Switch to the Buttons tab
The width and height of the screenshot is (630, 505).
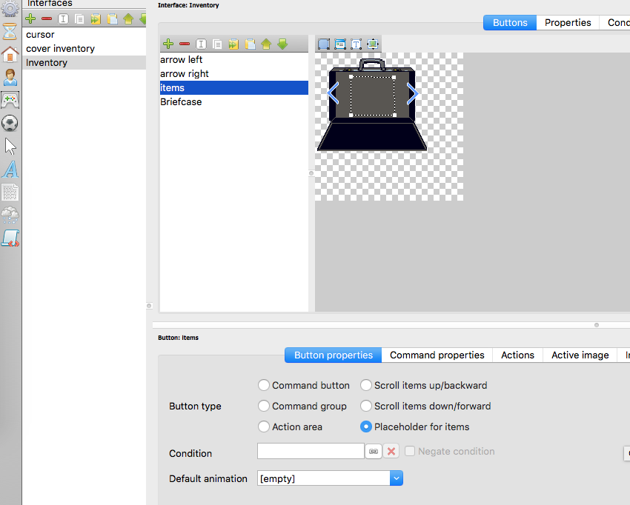510,22
